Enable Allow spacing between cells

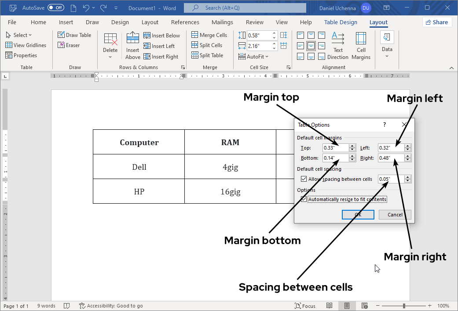(x=304, y=179)
